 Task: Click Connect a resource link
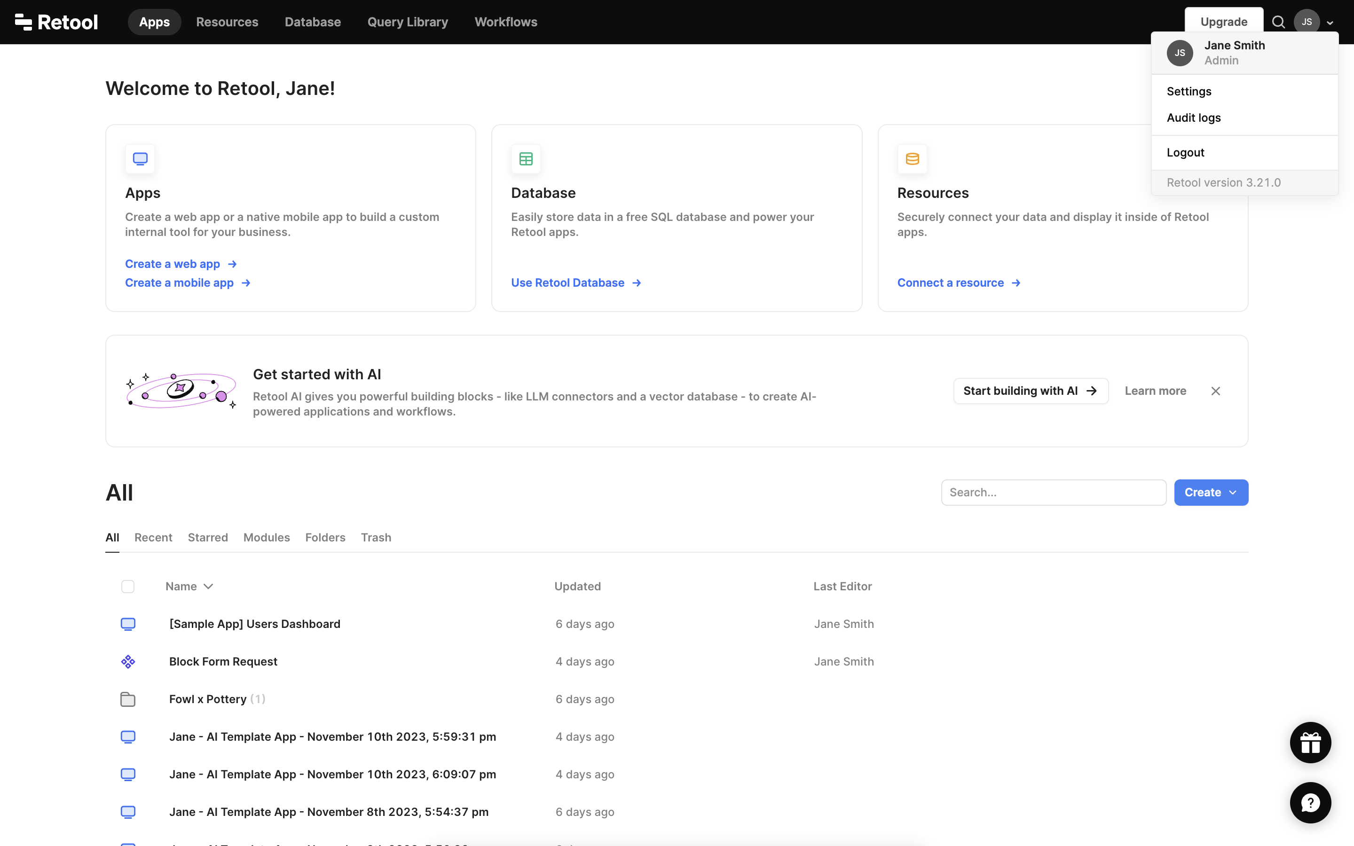959,282
